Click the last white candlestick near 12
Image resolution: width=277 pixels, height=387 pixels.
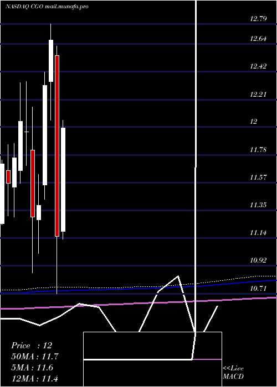(63, 180)
